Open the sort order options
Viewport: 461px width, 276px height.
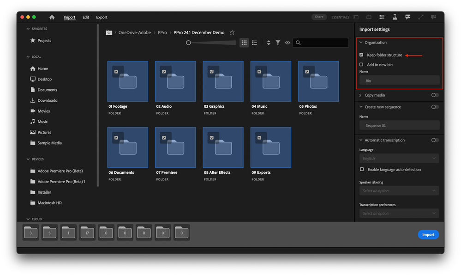[269, 43]
